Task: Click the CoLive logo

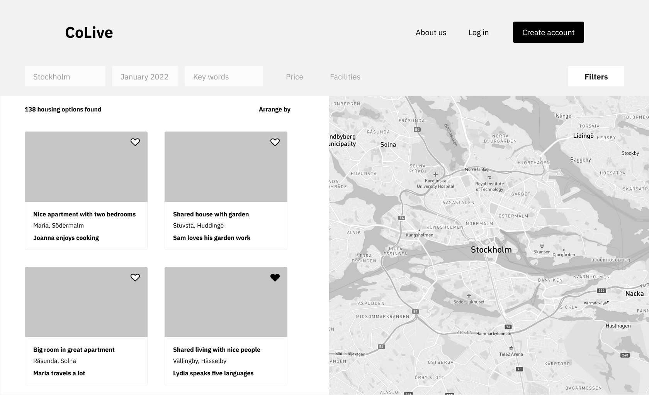Action: pos(89,32)
